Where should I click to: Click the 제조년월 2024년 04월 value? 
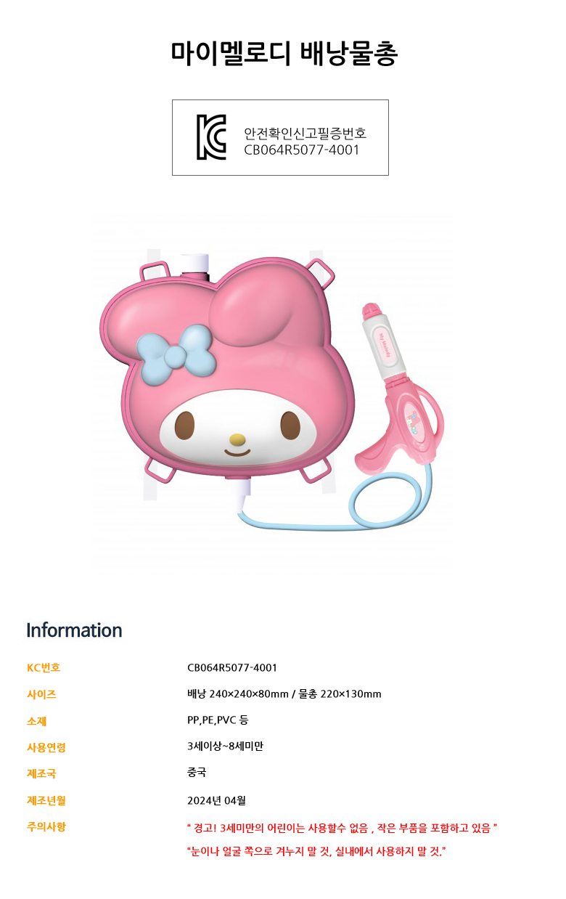[x=216, y=800]
